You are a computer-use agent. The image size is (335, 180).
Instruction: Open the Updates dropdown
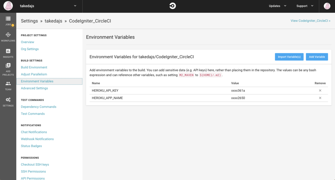277,6
